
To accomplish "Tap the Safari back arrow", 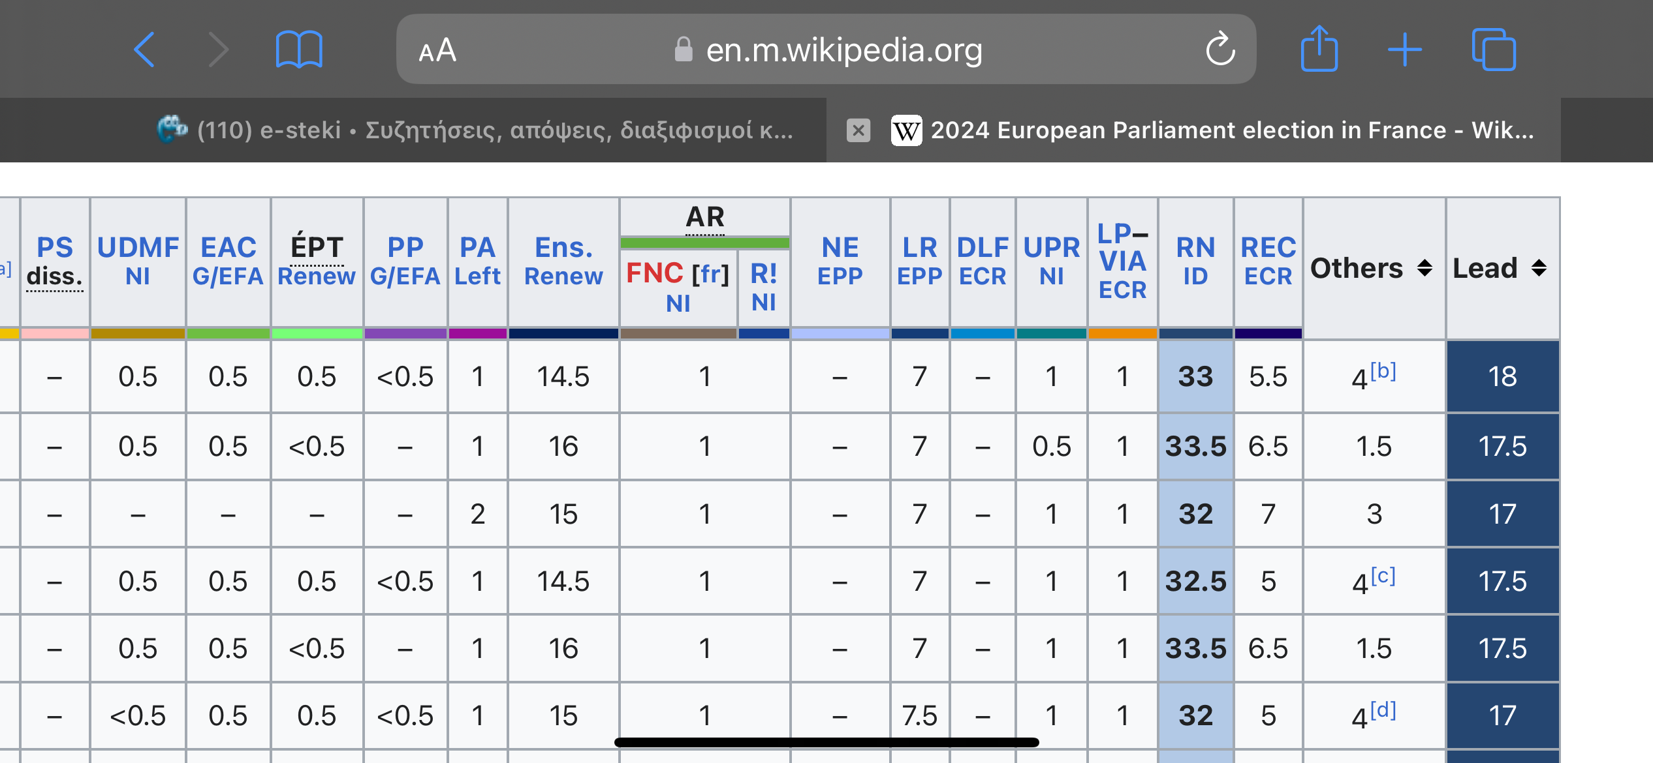I will (x=145, y=50).
